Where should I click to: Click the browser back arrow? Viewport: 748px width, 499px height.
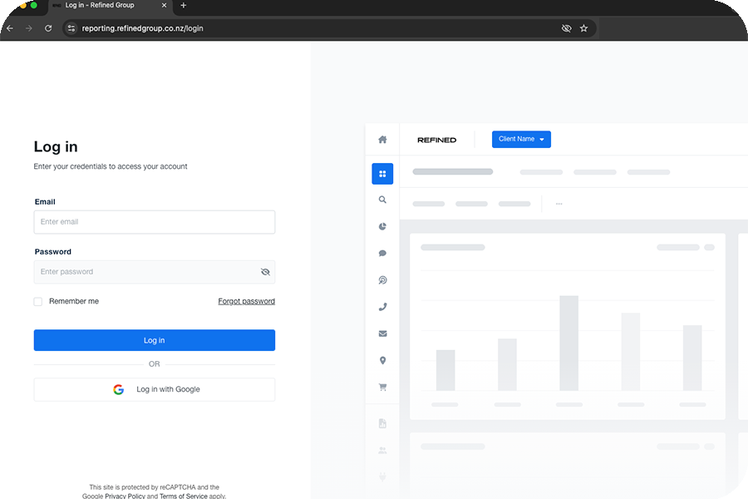coord(9,28)
